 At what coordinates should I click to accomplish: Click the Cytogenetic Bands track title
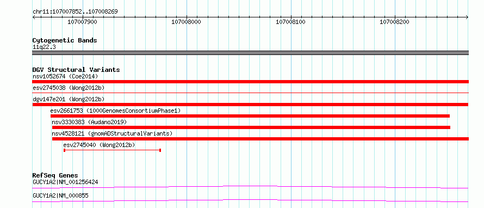(x=65, y=40)
